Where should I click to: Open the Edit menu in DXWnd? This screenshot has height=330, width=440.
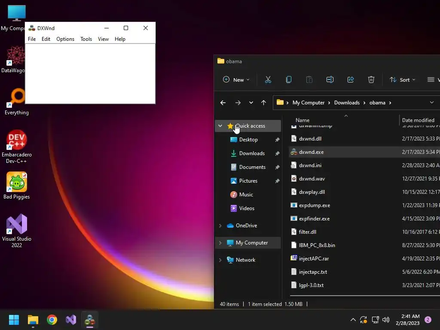pyautogui.click(x=46, y=39)
